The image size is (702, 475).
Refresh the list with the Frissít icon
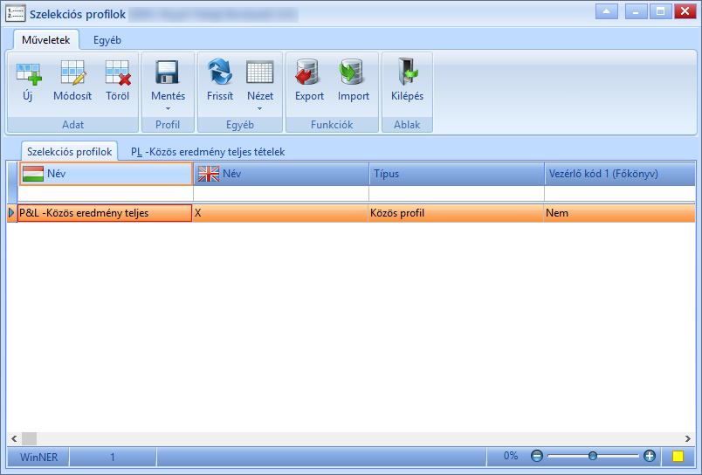[x=220, y=72]
